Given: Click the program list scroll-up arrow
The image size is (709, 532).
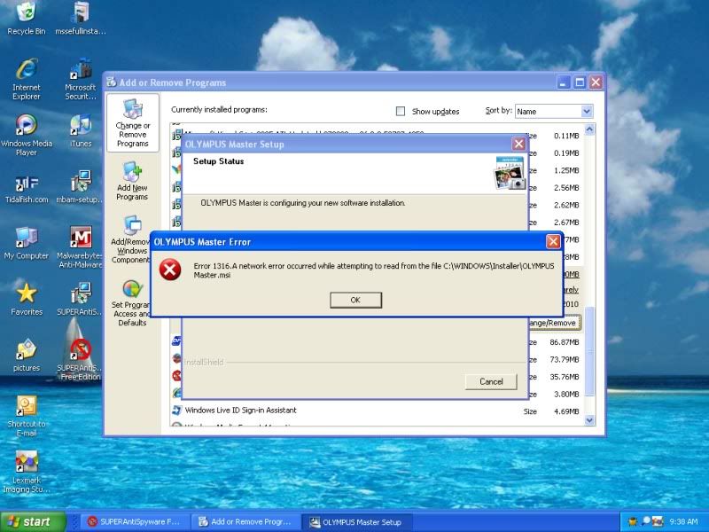Looking at the screenshot, I should tap(589, 129).
